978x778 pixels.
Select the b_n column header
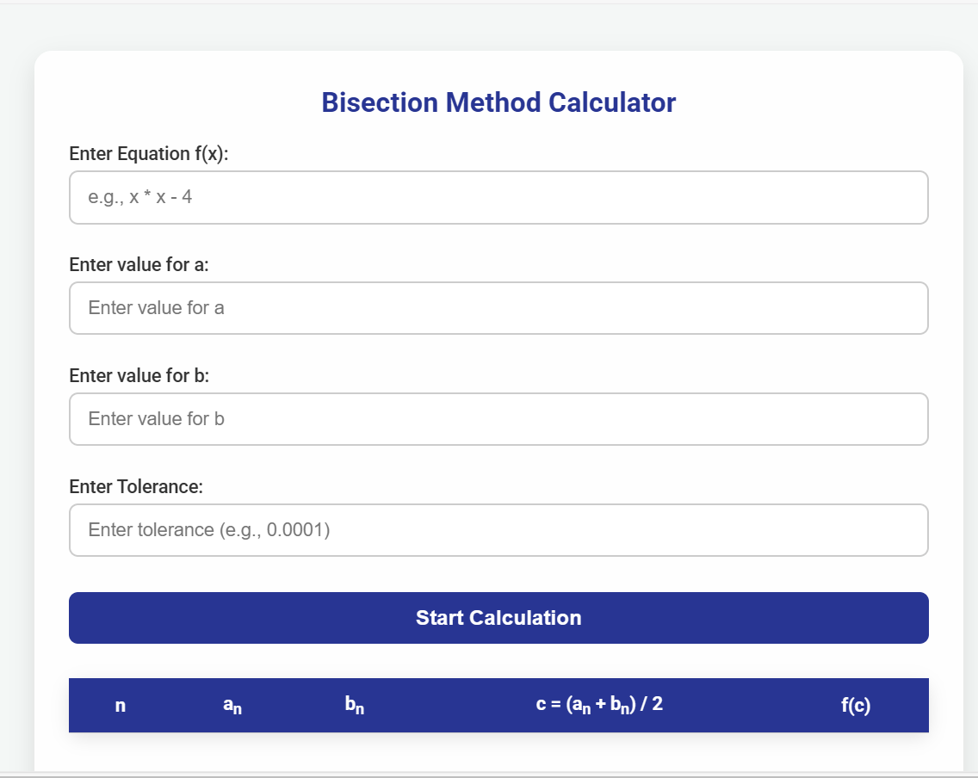tap(355, 705)
